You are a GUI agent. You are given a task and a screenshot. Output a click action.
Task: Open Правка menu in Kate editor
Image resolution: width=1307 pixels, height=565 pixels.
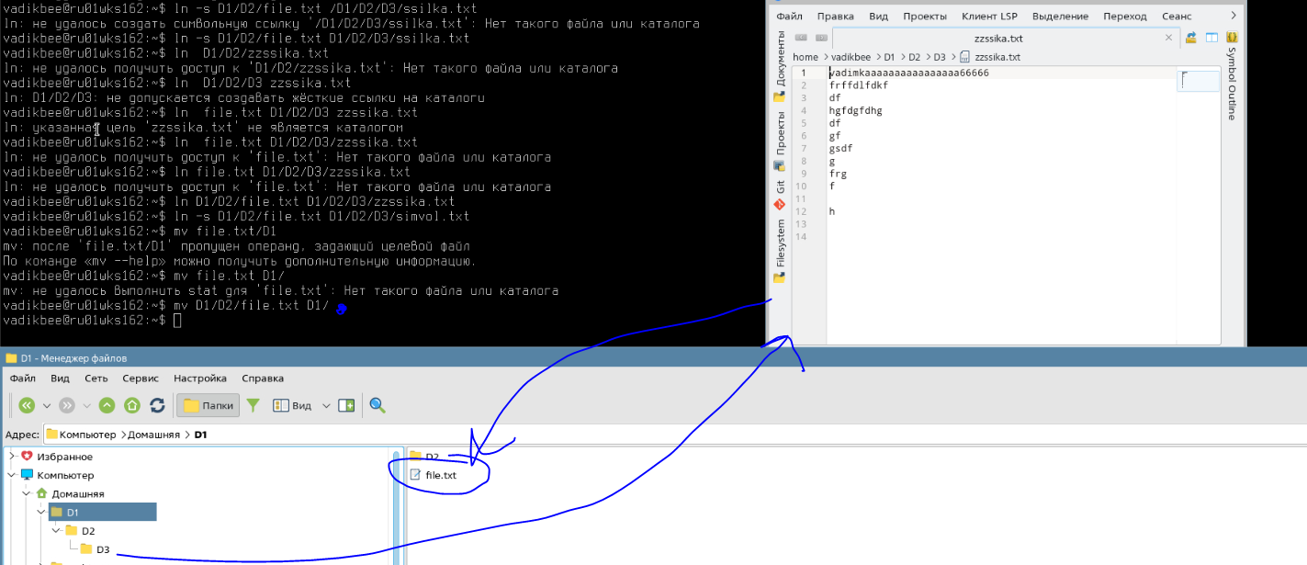[835, 17]
